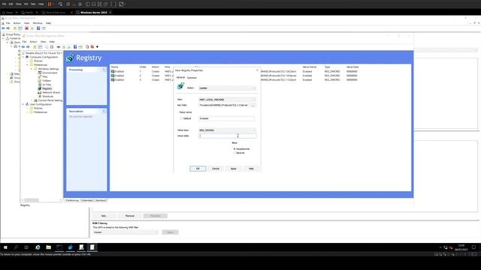Open the command prompt icon on the taskbar
This screenshot has height=270, width=481.
tap(59, 247)
